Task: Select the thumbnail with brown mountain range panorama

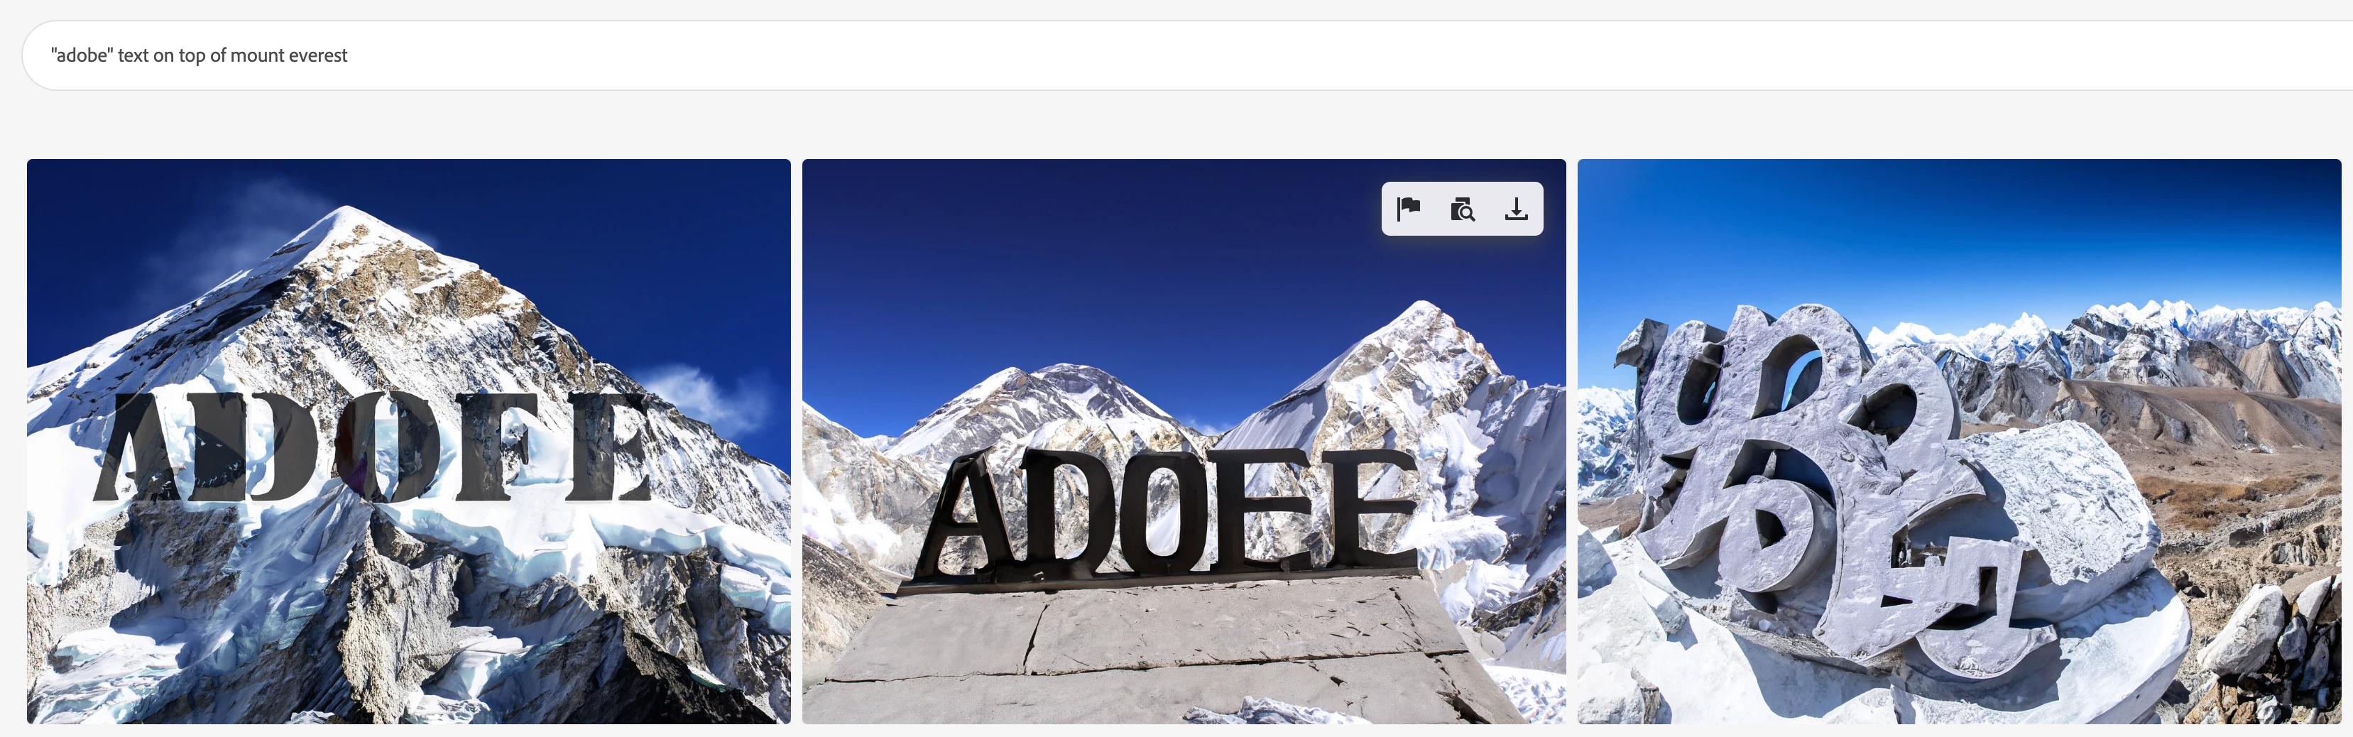Action: coord(1960,441)
